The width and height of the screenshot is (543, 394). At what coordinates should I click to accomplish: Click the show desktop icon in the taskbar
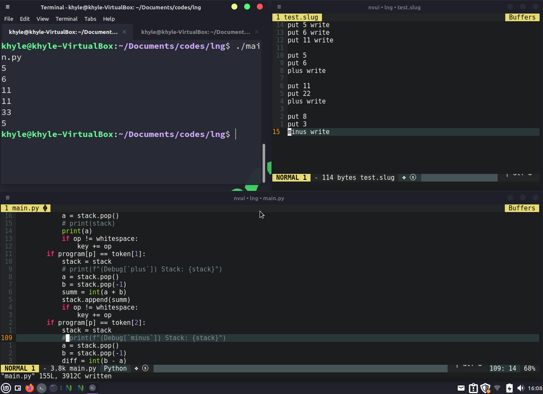coord(18,388)
